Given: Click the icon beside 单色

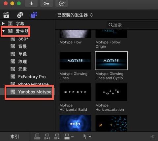Looking at the screenshot, I should click(x=13, y=54).
